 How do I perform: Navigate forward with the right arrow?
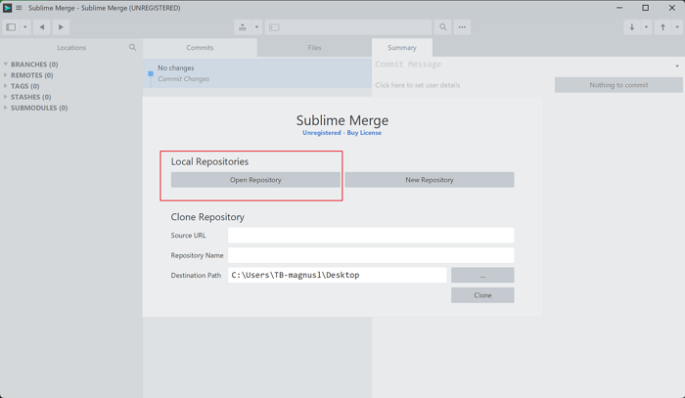[x=61, y=27]
